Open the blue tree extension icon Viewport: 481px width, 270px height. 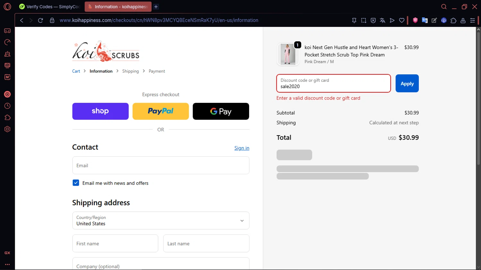(x=444, y=20)
